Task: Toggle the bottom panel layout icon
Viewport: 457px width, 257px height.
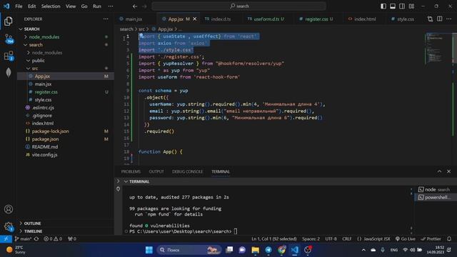Action: pyautogui.click(x=393, y=6)
